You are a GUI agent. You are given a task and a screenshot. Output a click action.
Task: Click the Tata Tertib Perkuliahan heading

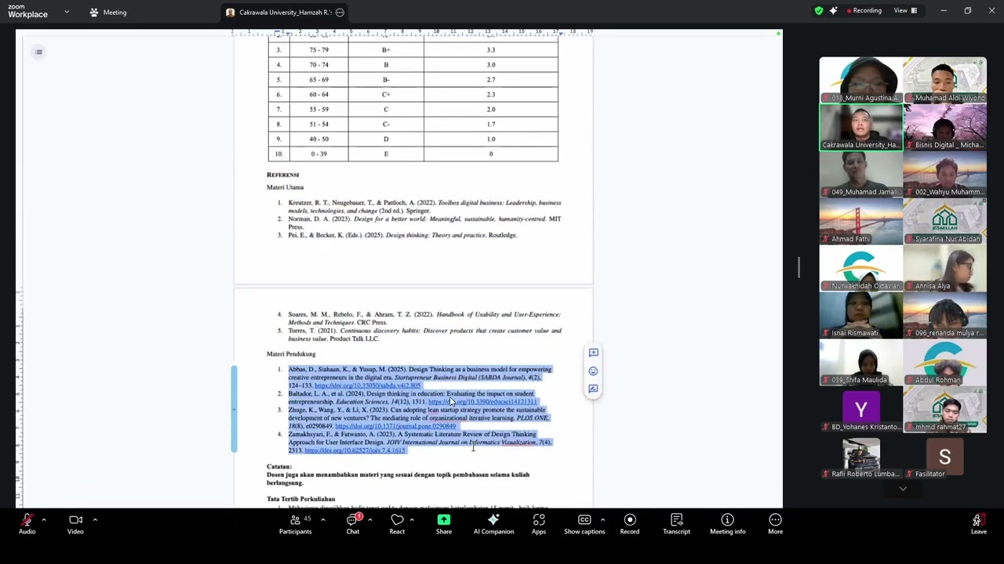[x=300, y=499]
